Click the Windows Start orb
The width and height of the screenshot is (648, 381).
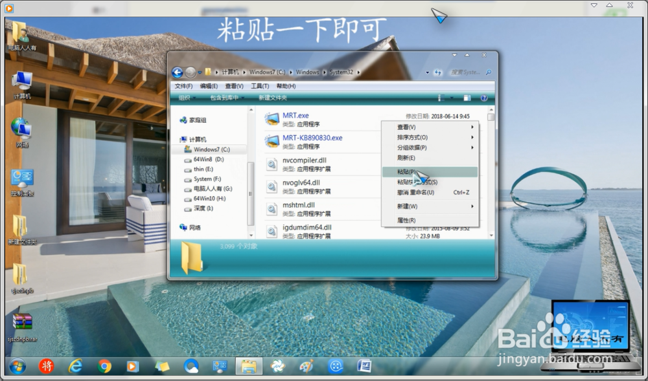[17, 366]
